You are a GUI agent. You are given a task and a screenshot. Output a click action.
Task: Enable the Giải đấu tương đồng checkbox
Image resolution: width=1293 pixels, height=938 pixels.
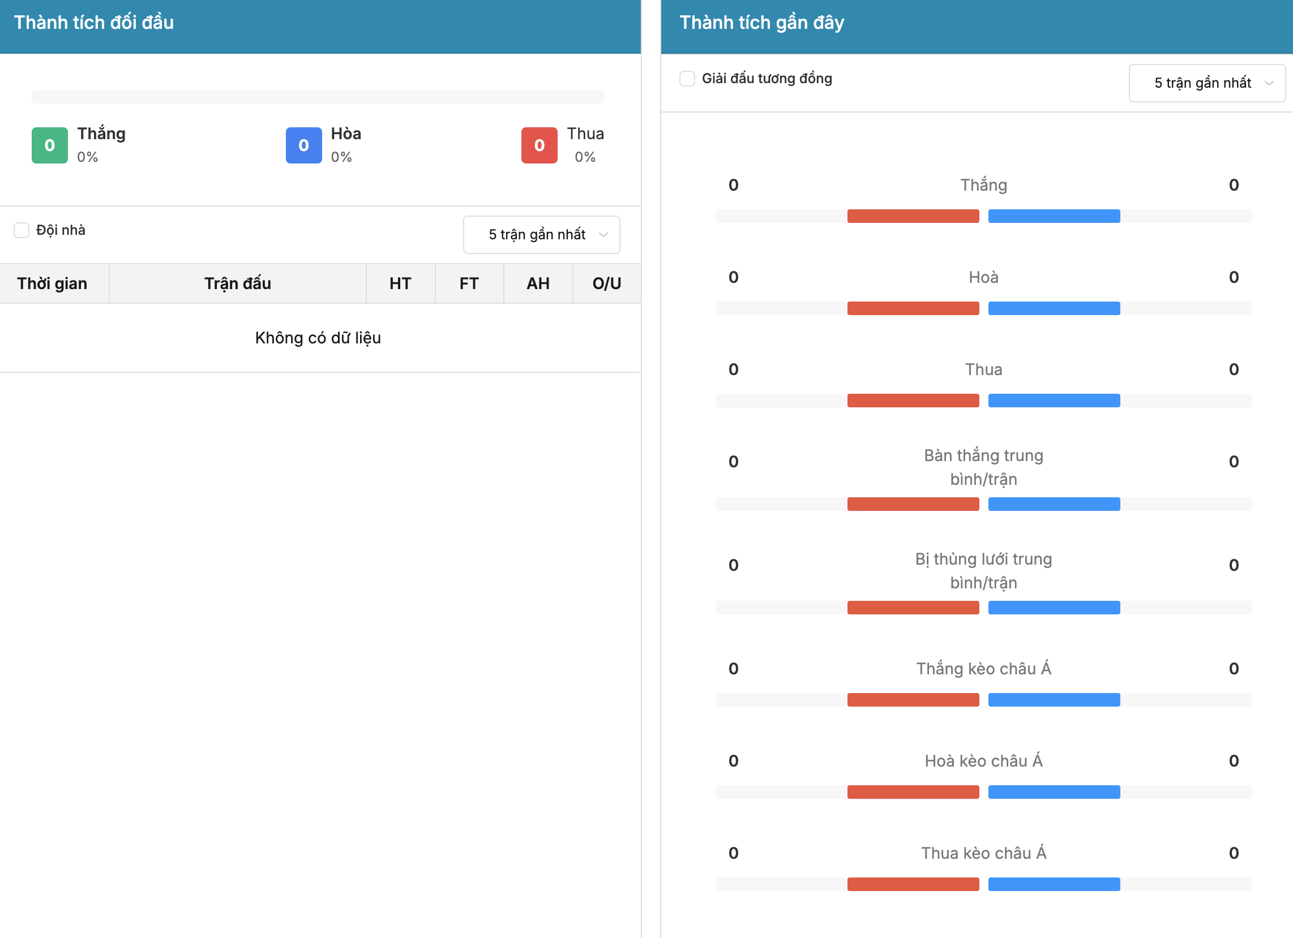[x=687, y=79]
